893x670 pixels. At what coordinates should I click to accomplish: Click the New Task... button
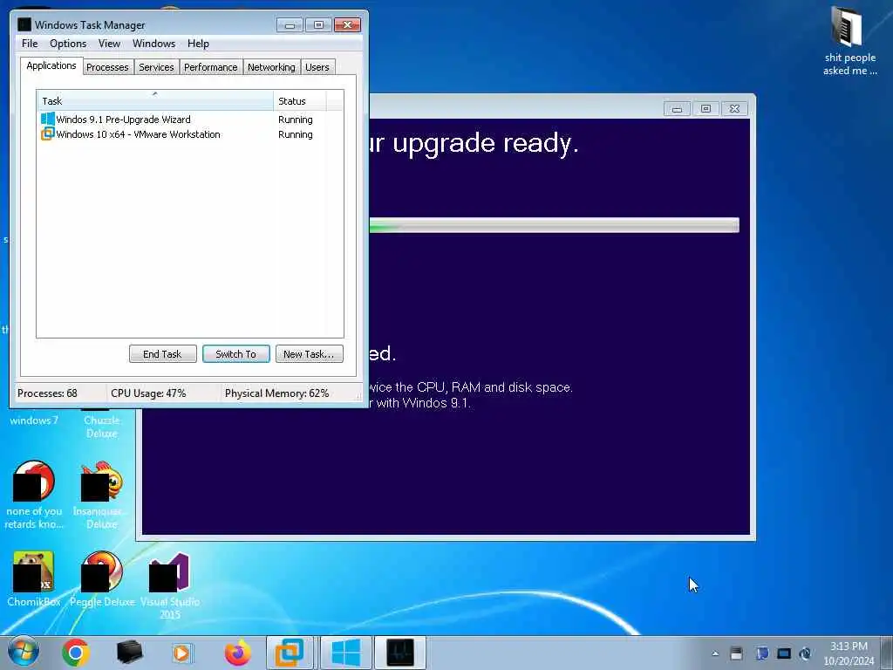point(310,354)
